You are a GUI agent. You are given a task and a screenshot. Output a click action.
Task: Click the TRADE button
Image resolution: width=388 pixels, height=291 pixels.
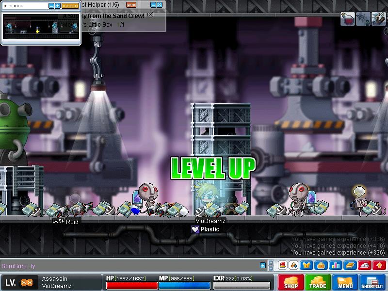(x=318, y=282)
